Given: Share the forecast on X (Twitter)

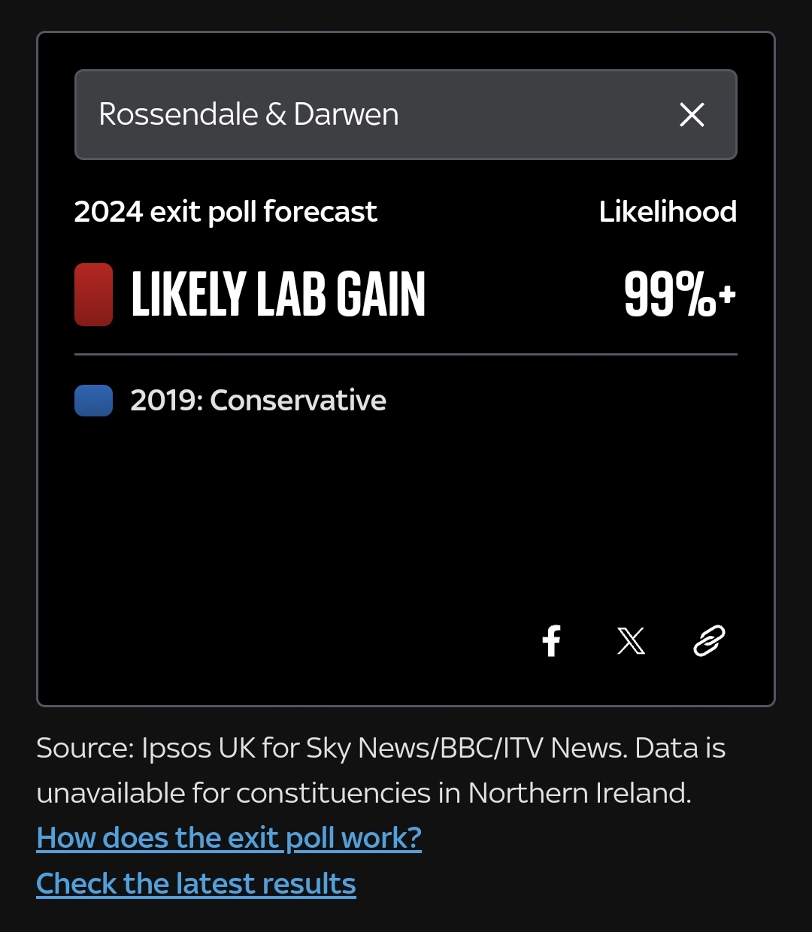Looking at the screenshot, I should tap(631, 641).
